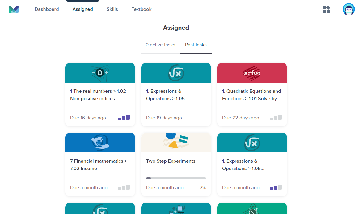Screen dimensions: 355x214
Task: Open the 7.02 Income task title
Action: tap(99, 165)
